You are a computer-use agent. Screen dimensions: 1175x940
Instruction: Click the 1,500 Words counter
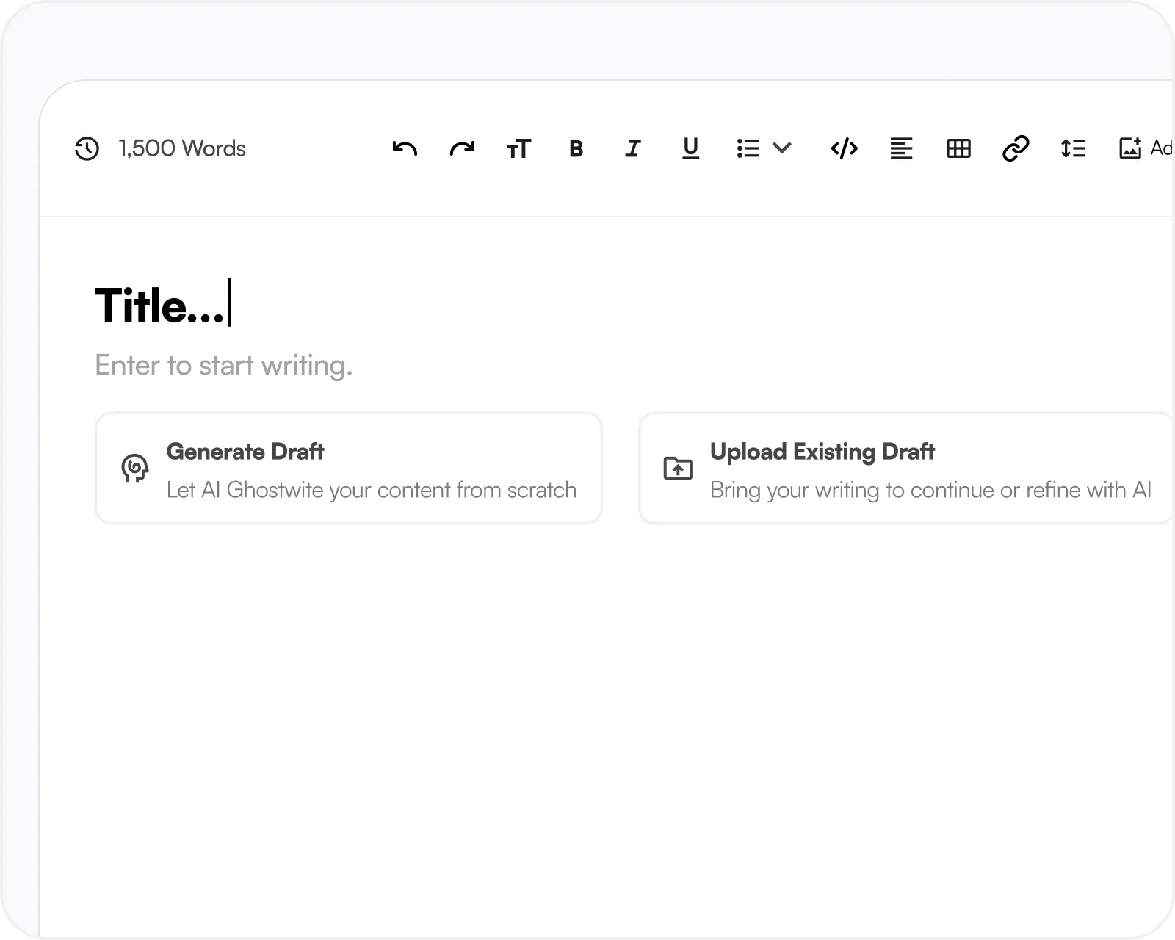(x=182, y=149)
